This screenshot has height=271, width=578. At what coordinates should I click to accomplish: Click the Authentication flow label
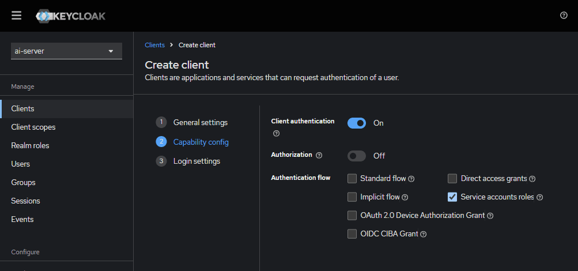coord(300,178)
